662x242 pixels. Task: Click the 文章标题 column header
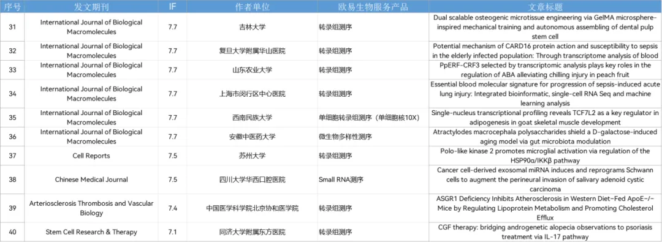546,7
